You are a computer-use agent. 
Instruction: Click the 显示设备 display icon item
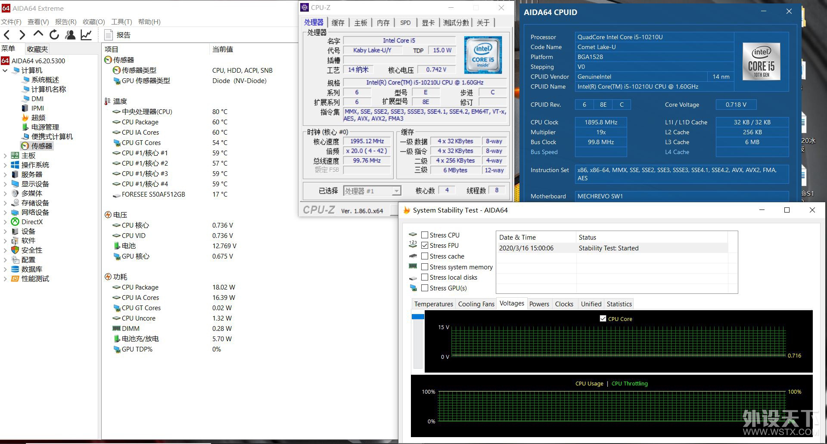tap(15, 184)
